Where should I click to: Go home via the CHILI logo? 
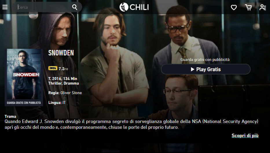[134, 7]
